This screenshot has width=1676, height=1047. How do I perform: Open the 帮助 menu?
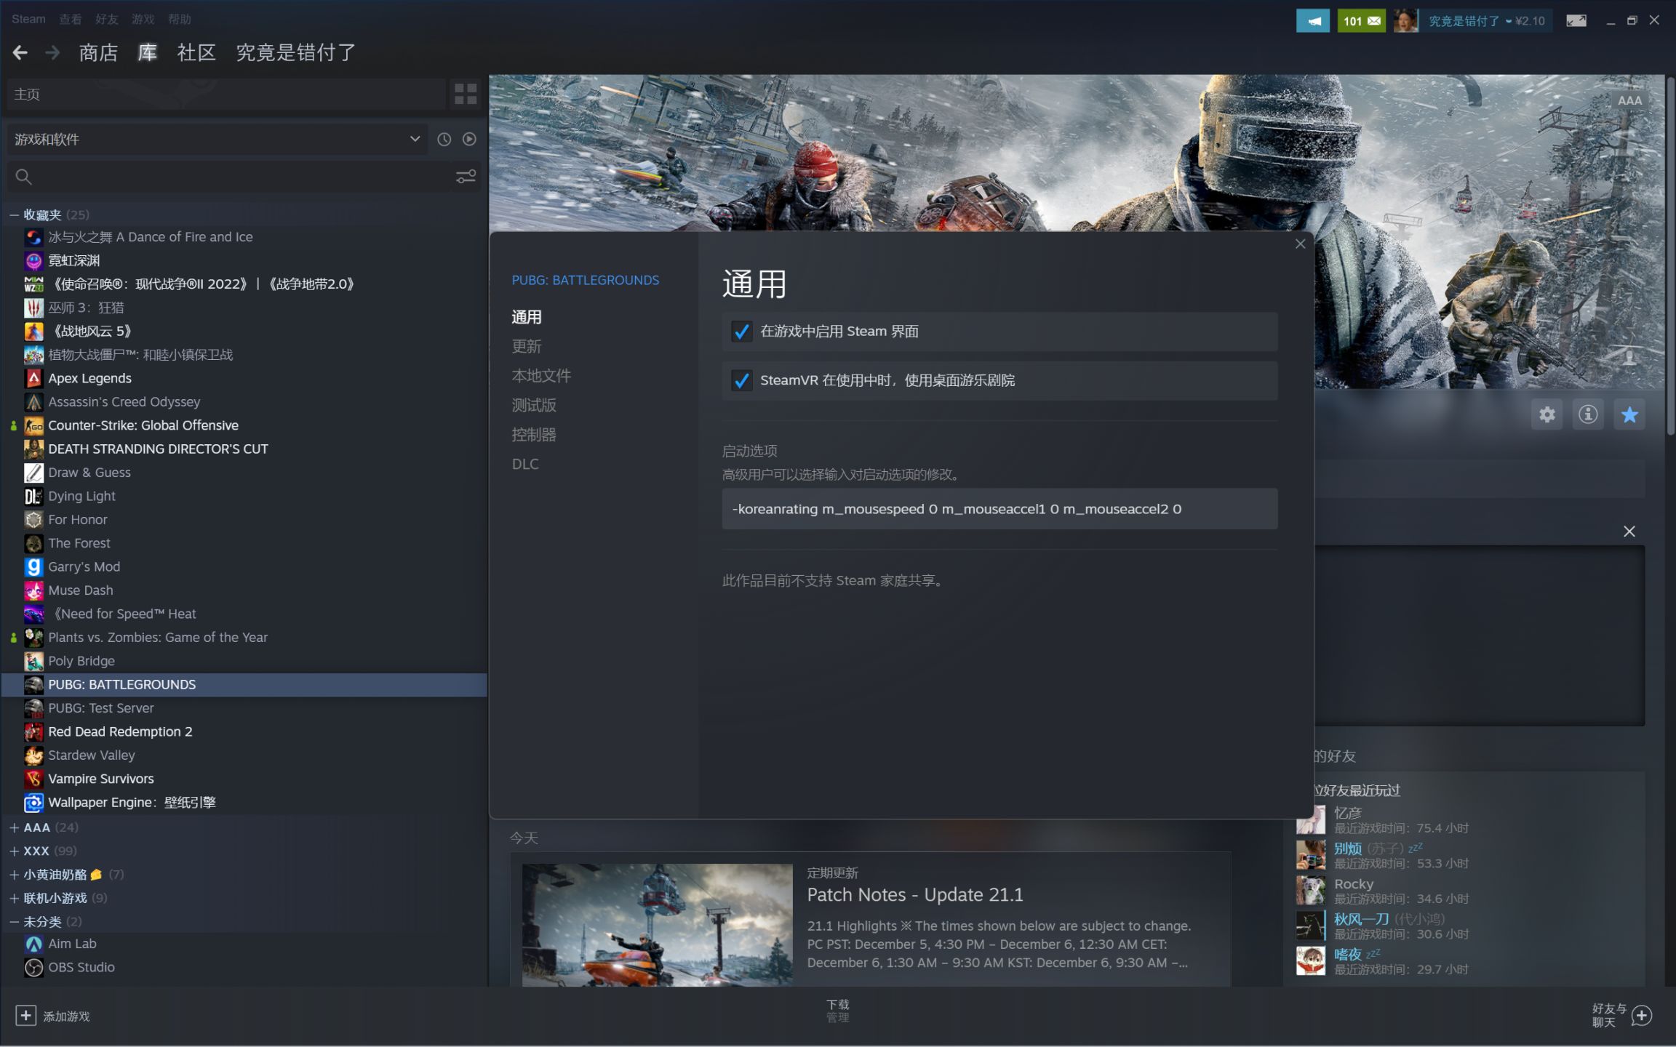point(180,19)
